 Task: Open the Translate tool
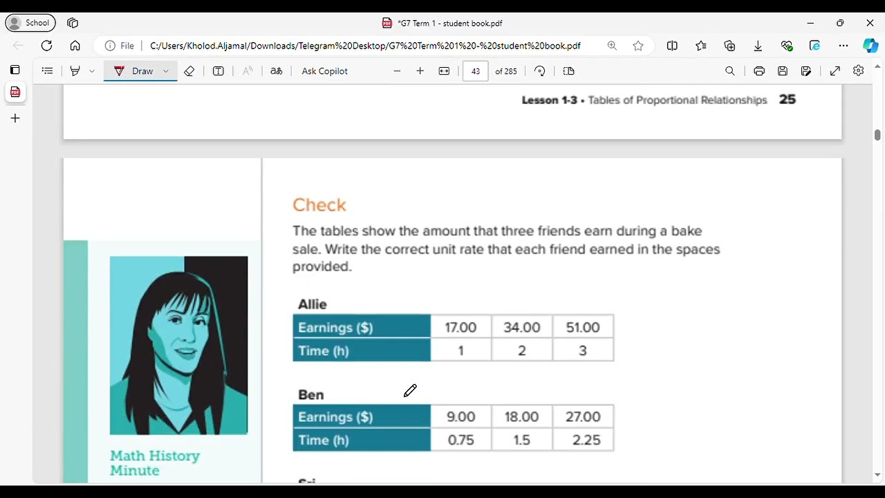tap(277, 71)
